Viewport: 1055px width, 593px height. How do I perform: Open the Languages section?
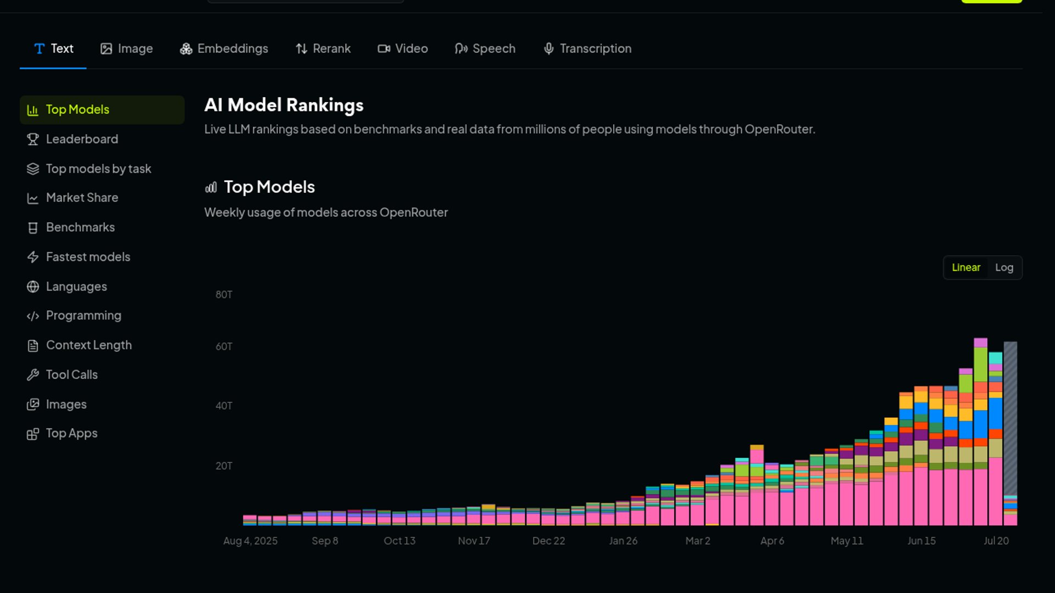[102, 287]
